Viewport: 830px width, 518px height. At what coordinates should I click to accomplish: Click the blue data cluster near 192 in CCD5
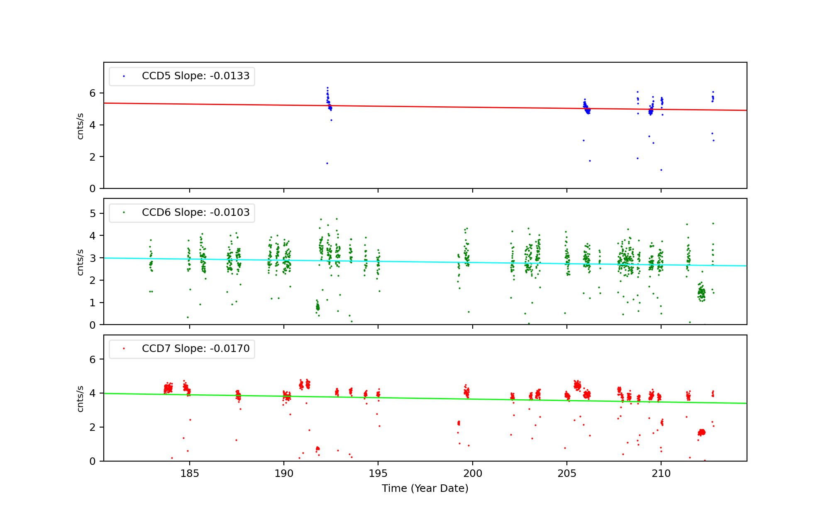pyautogui.click(x=329, y=103)
